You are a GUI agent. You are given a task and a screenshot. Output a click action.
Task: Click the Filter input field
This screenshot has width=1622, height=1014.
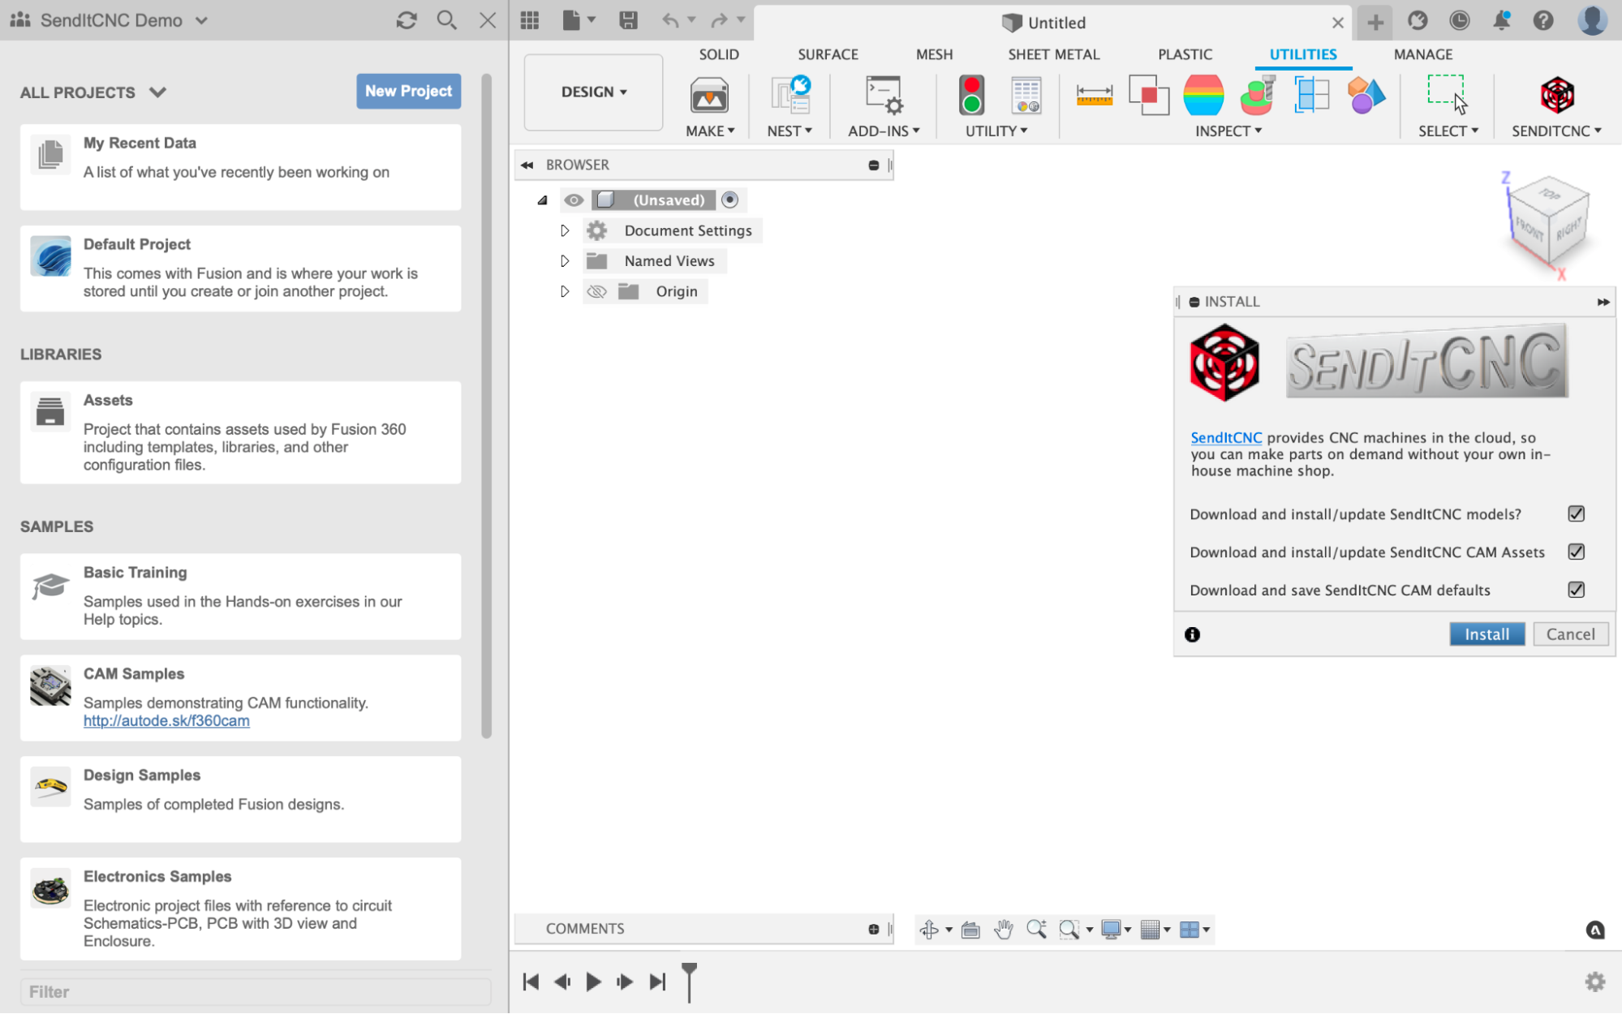(x=256, y=992)
